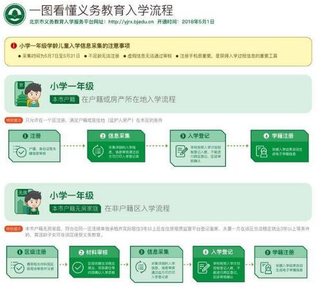
Task: Click 特别提示 tag above the 注册 card
Action: (x=14, y=121)
